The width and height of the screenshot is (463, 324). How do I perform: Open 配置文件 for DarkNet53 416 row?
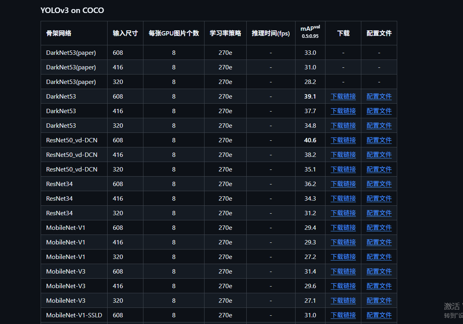click(379, 111)
